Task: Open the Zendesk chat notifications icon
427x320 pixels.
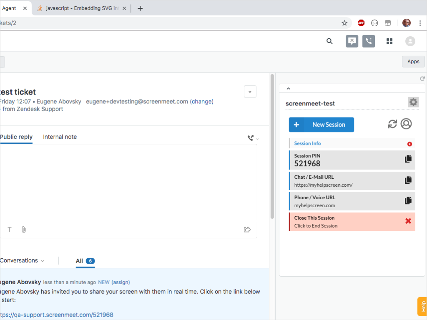Action: click(352, 41)
